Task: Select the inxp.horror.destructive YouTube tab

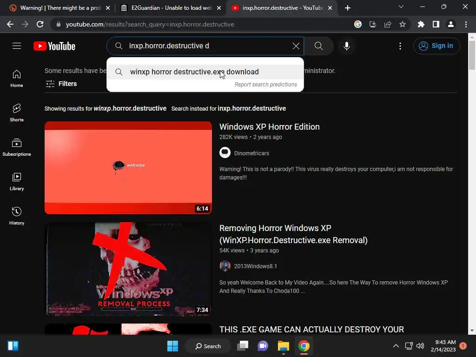Action: 283,8
